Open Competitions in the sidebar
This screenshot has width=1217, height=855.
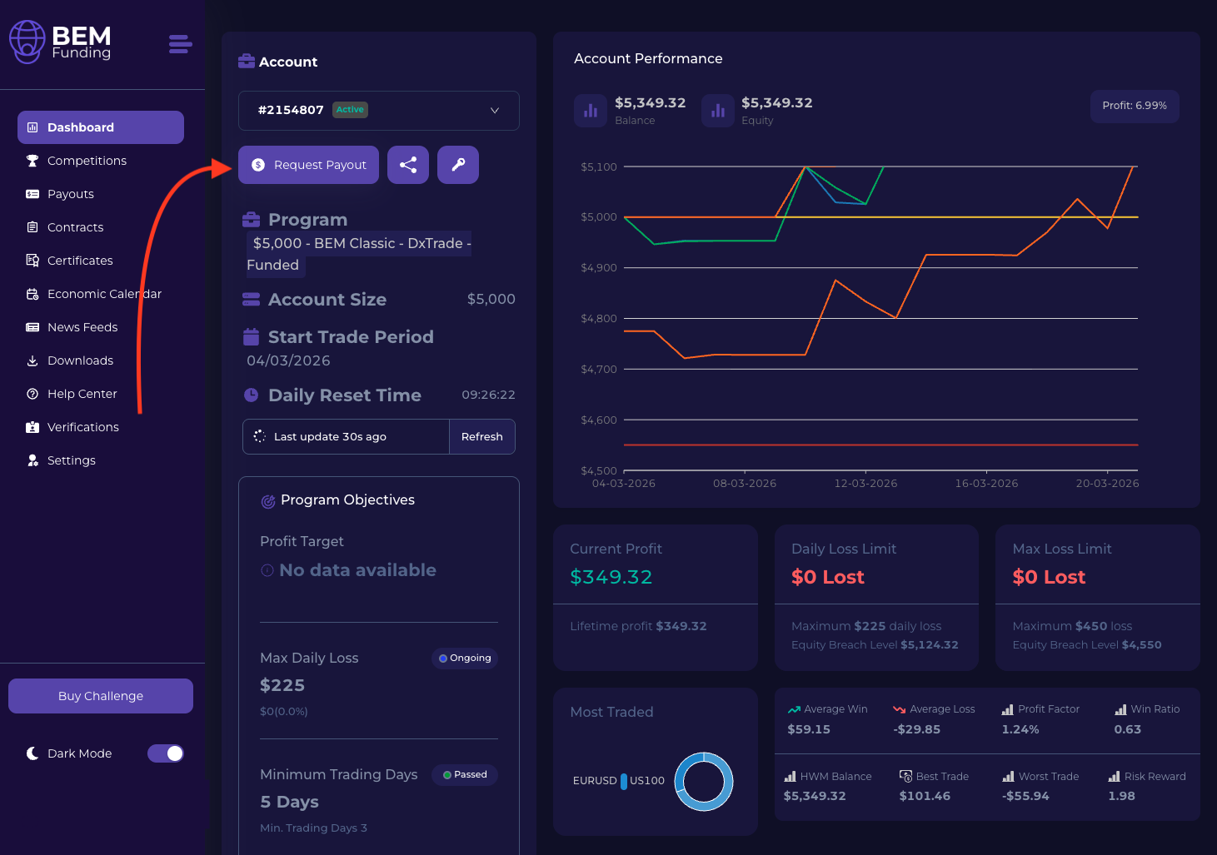click(x=87, y=161)
